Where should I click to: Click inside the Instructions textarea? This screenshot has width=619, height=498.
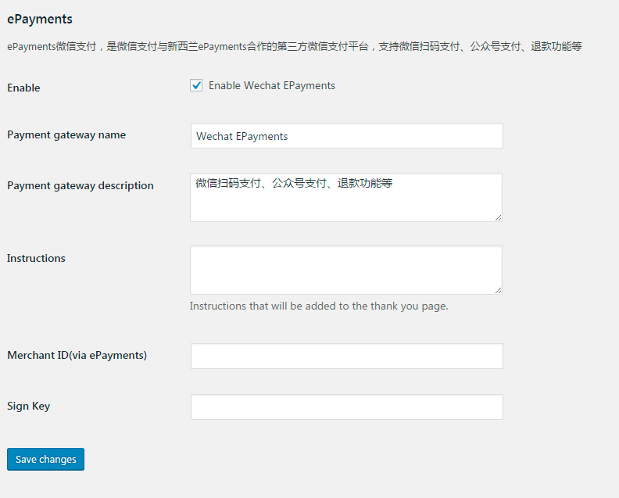(x=345, y=270)
